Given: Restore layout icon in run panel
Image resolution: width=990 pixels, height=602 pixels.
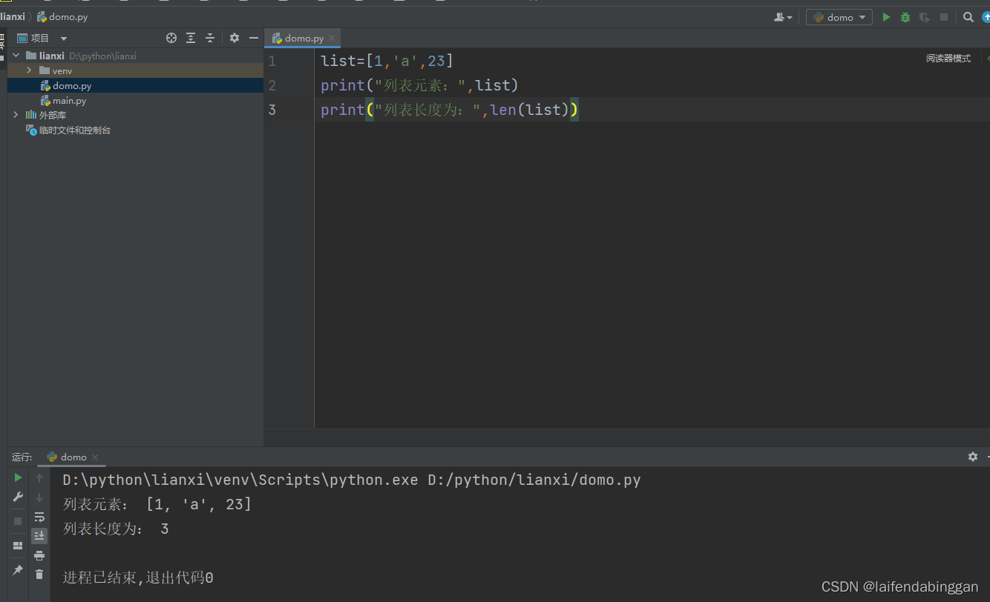Looking at the screenshot, I should tap(18, 546).
